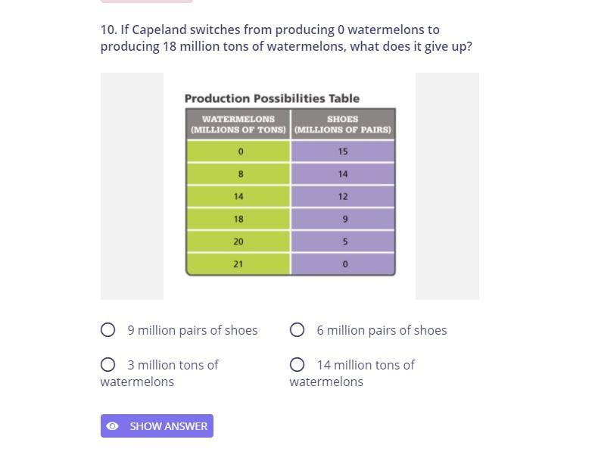
Task: Click the watermelons cell showing 21
Action: pos(238,264)
